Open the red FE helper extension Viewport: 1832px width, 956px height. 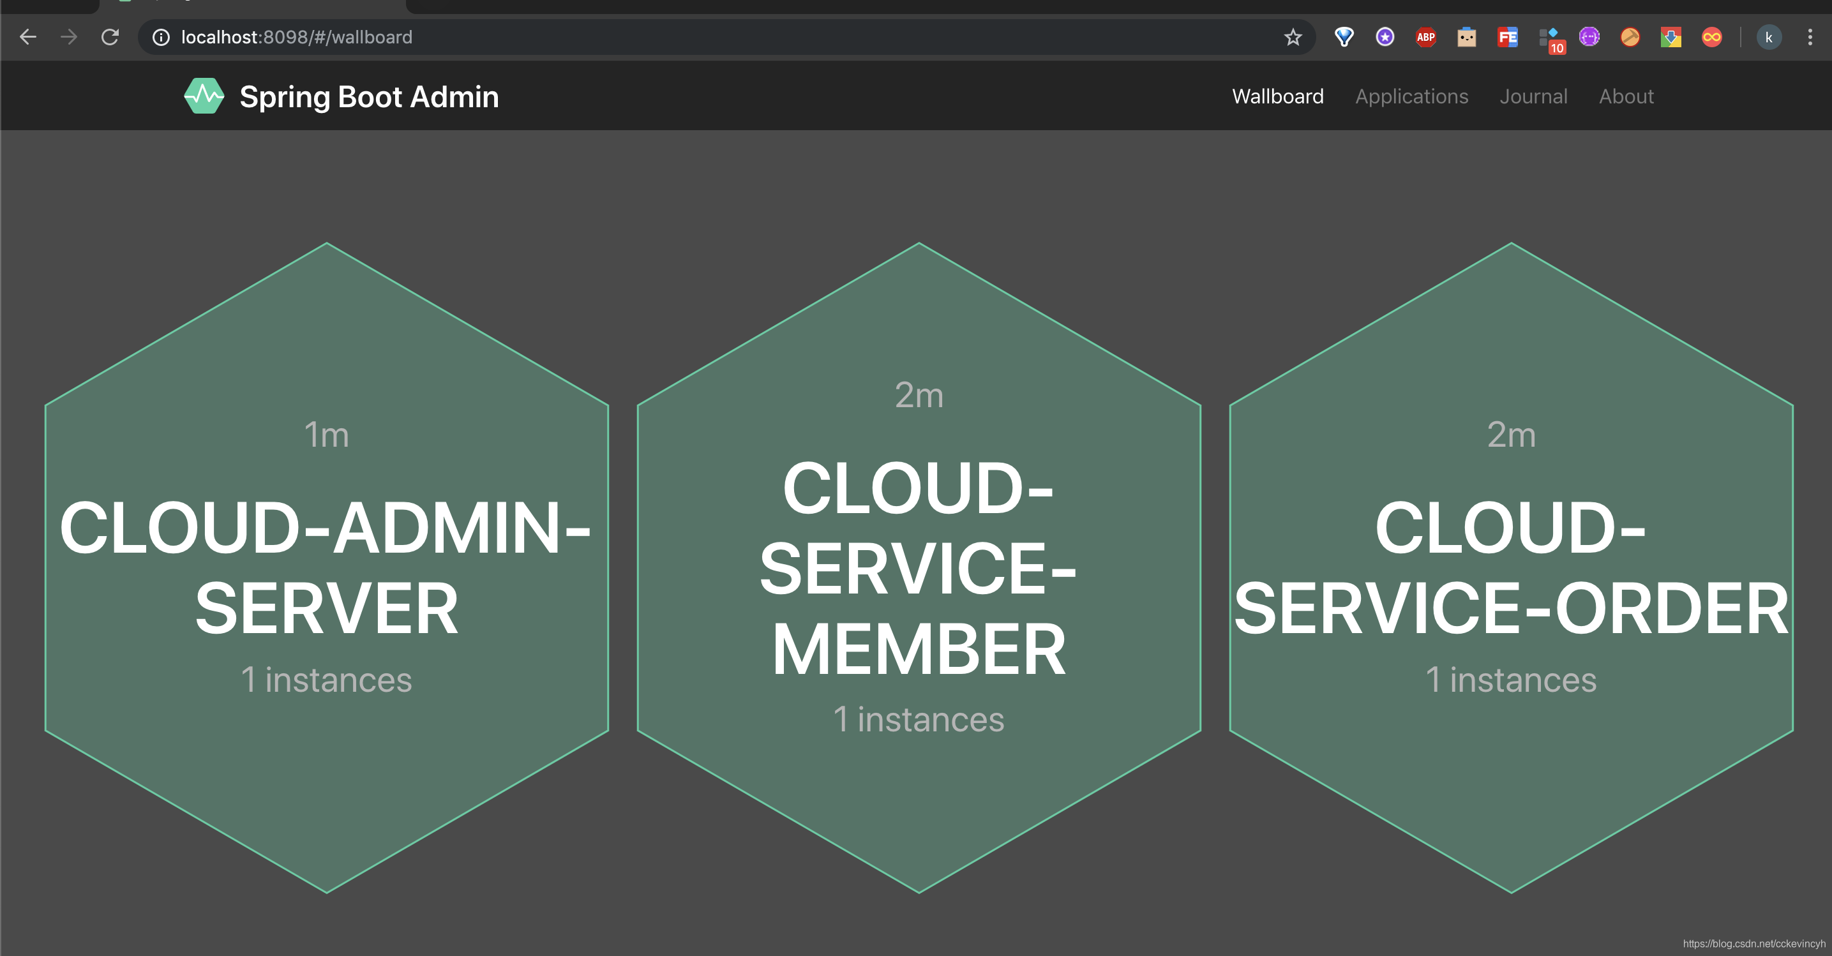[x=1508, y=37]
